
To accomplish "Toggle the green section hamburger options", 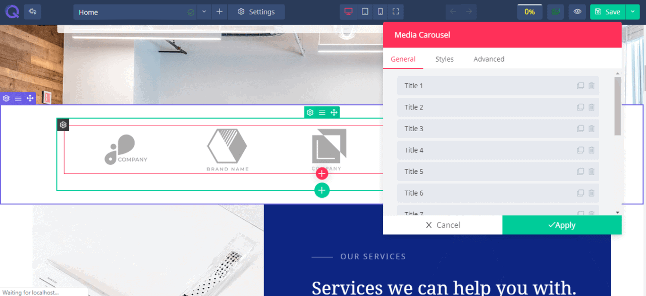I will click(x=322, y=112).
